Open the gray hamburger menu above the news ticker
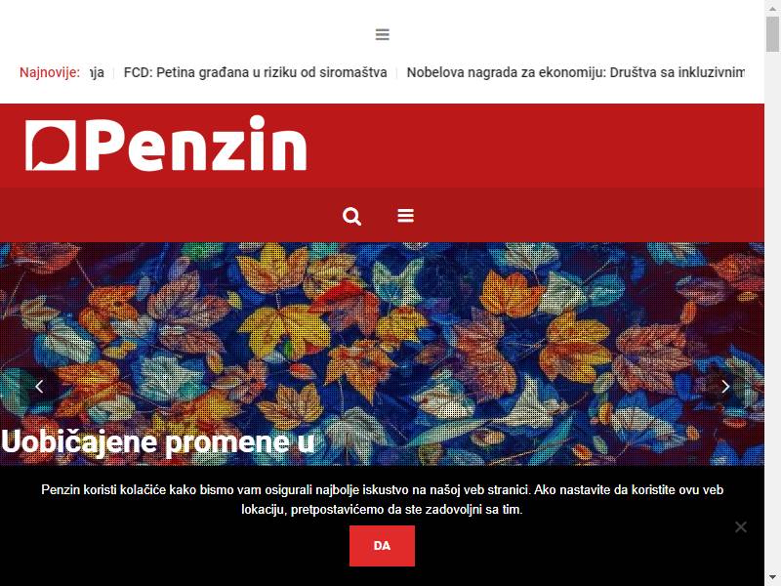This screenshot has width=781, height=586. point(382,34)
